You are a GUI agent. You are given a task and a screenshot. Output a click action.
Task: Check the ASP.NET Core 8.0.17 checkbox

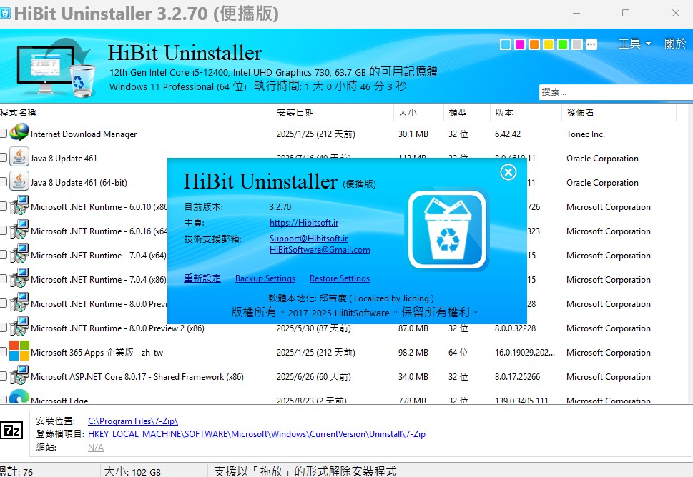pos(3,376)
